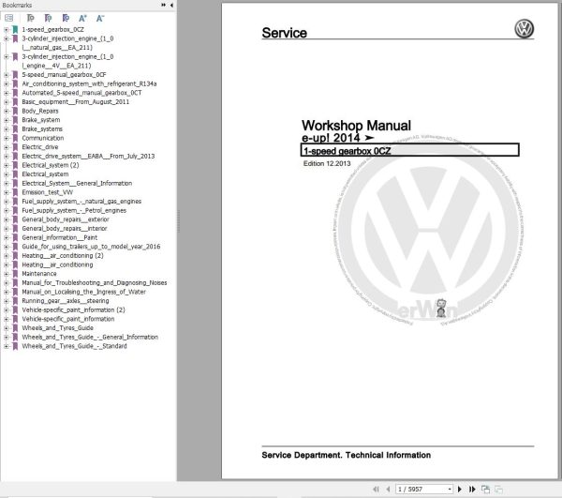
Task: Expand the Automated_5-speed_manual_gearbox_0CT bookmark
Action: (6, 93)
